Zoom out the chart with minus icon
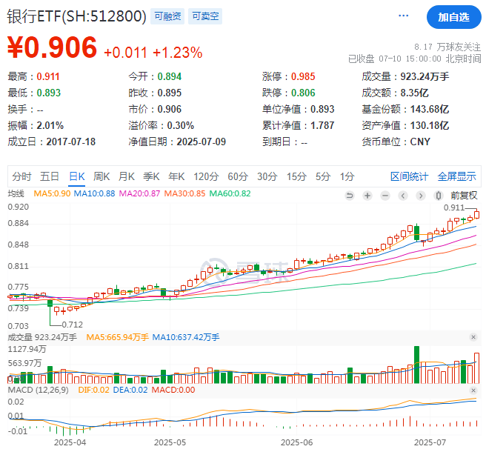Viewport: 486px width, 452px height. coord(385,196)
